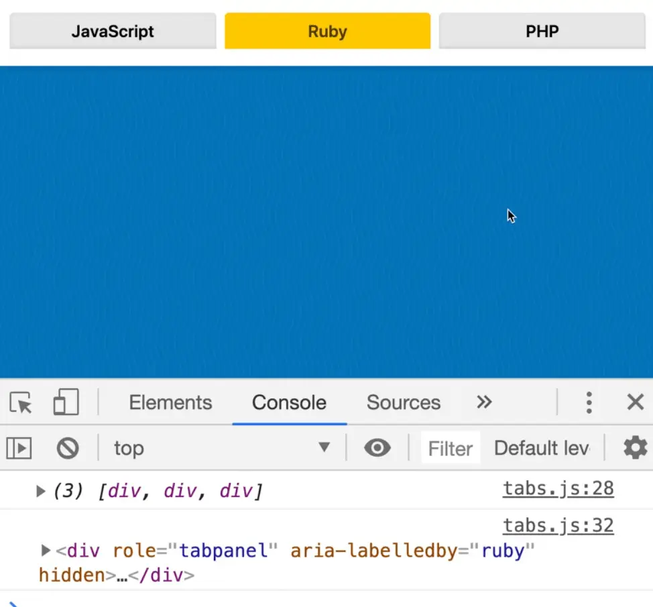Clear the console with the ban icon

67,448
